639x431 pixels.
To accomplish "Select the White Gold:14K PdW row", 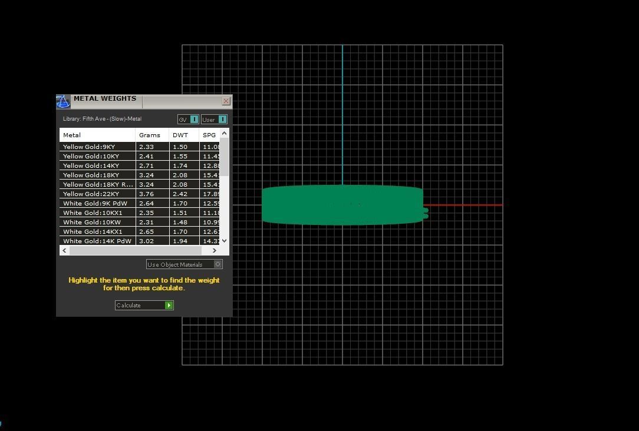I will point(139,241).
